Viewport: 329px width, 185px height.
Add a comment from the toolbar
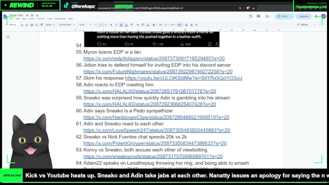pos(143,25)
